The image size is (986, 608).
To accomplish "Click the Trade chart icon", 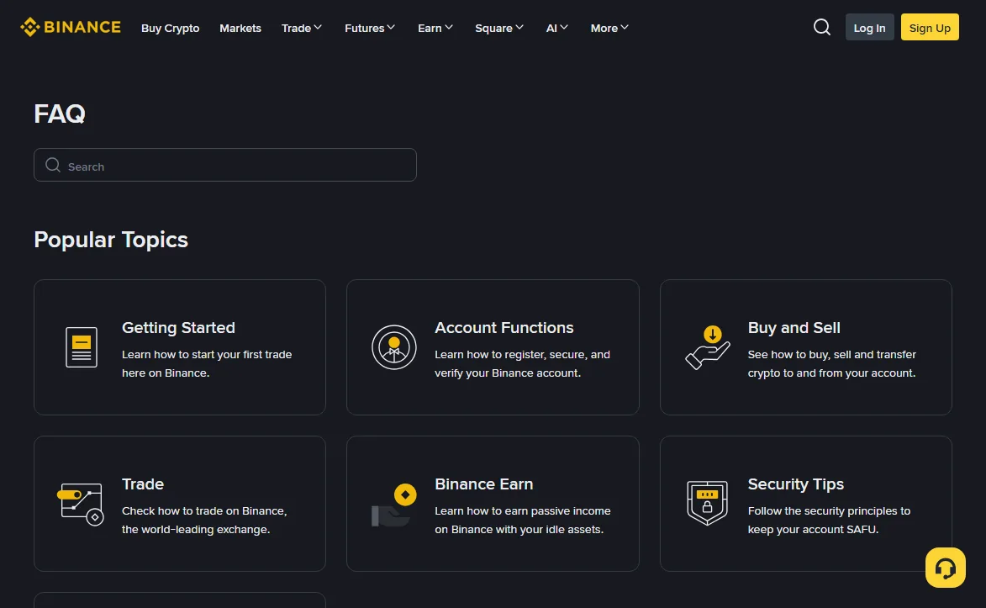I will pyautogui.click(x=81, y=504).
